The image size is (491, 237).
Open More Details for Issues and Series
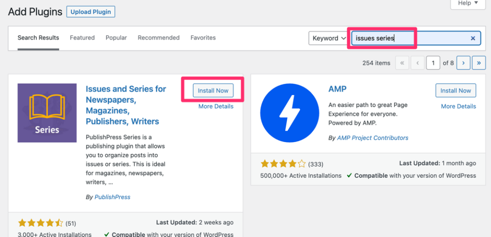pyautogui.click(x=216, y=107)
